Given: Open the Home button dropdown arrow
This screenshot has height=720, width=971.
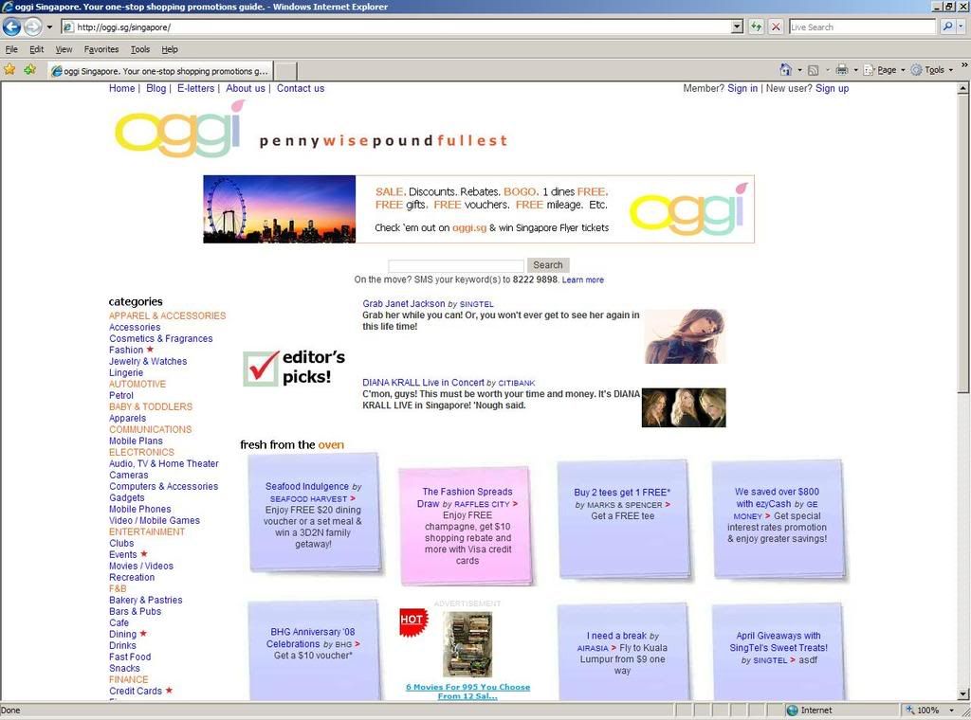Looking at the screenshot, I should coord(799,70).
